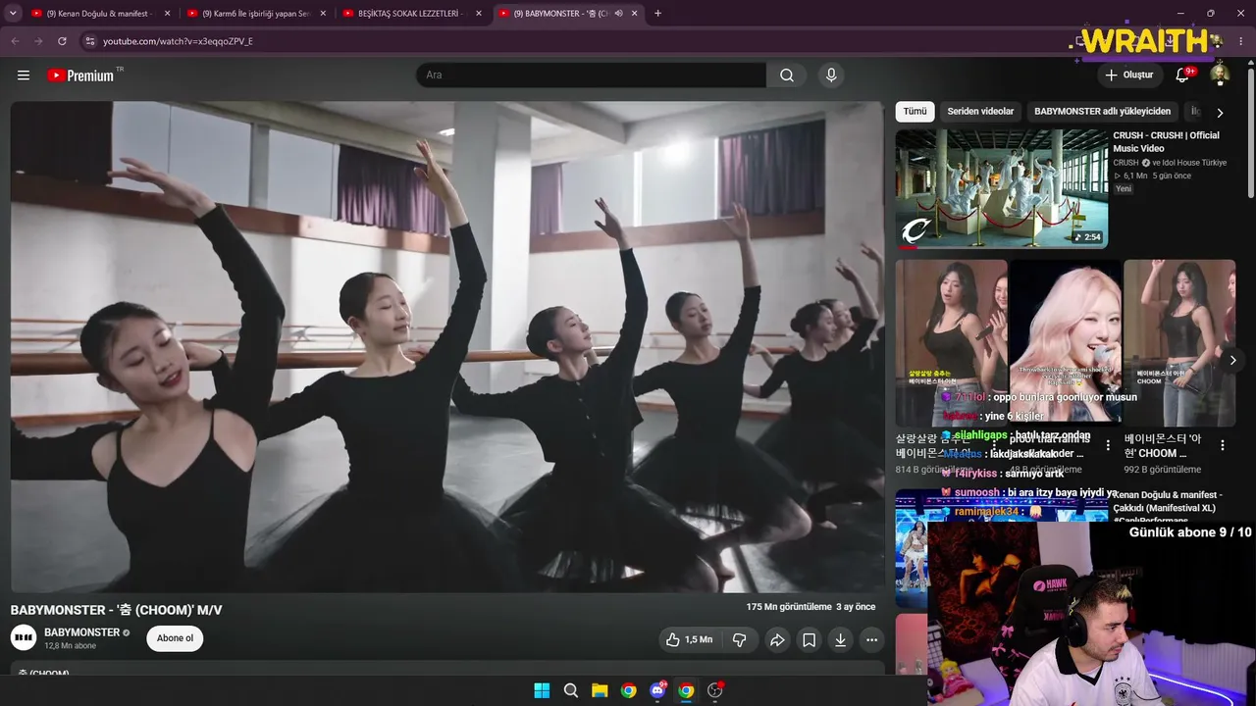Open the tab search dropdown arrow
Viewport: 1256px width, 706px height.
11,13
